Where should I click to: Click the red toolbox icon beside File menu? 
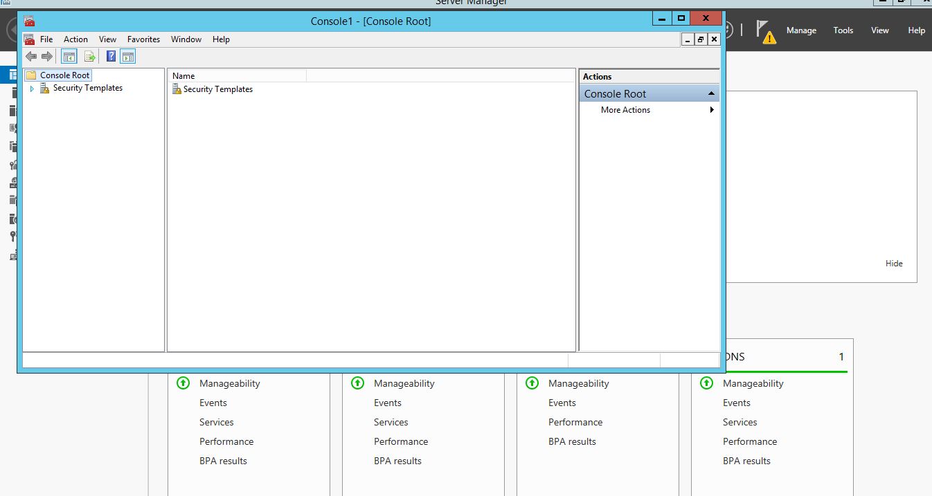[29, 39]
